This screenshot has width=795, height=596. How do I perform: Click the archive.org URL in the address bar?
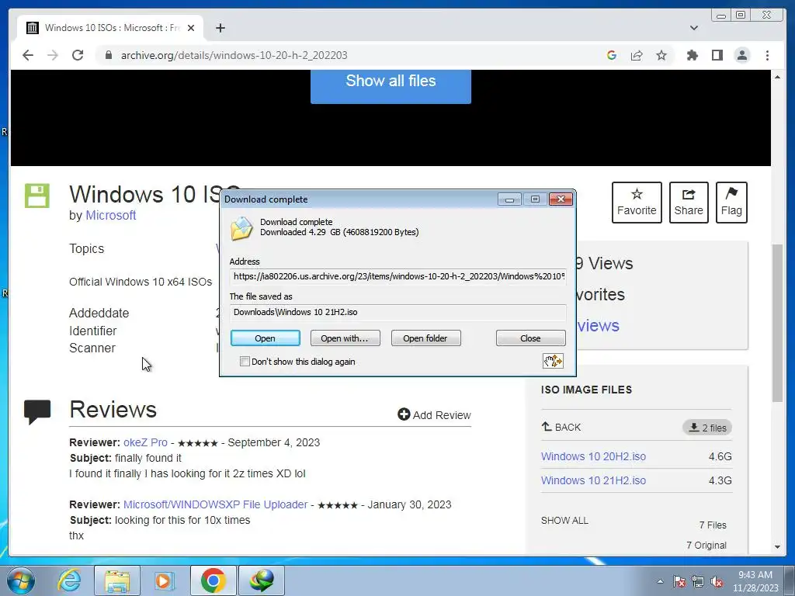click(234, 55)
